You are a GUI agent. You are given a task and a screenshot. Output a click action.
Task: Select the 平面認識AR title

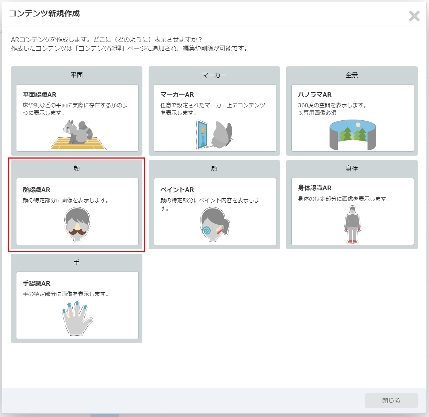pos(40,95)
